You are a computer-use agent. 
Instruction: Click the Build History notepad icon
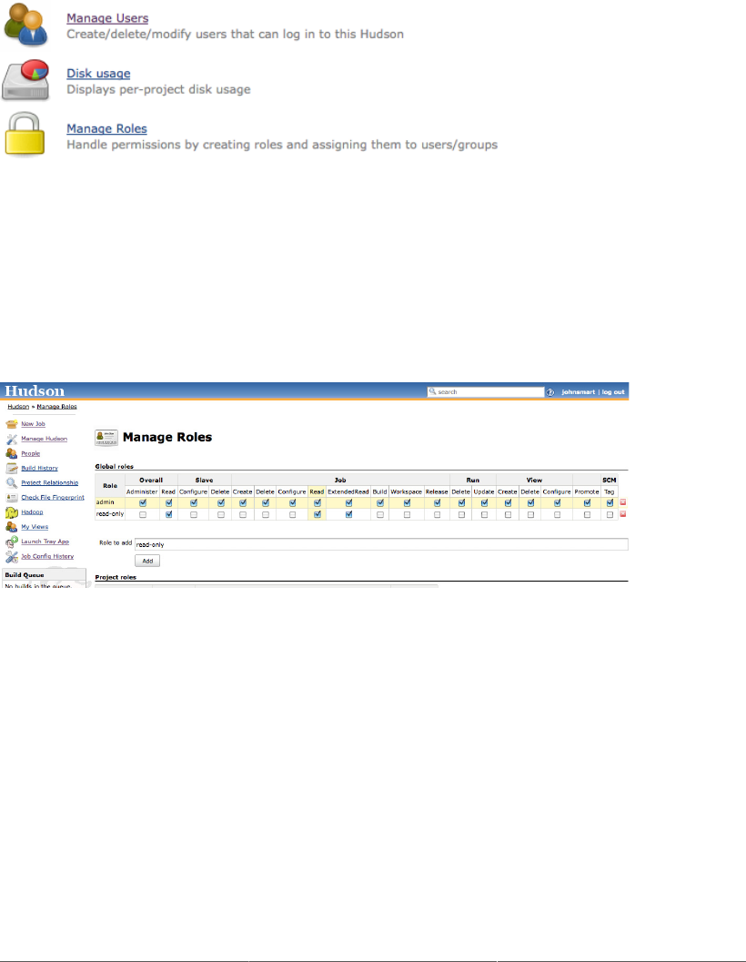click(x=12, y=468)
